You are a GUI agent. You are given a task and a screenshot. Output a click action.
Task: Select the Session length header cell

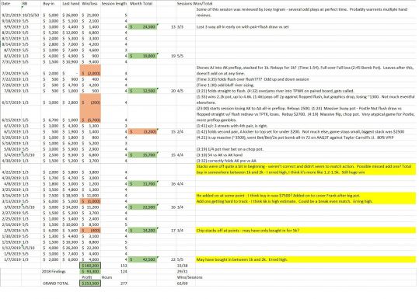point(114,4)
